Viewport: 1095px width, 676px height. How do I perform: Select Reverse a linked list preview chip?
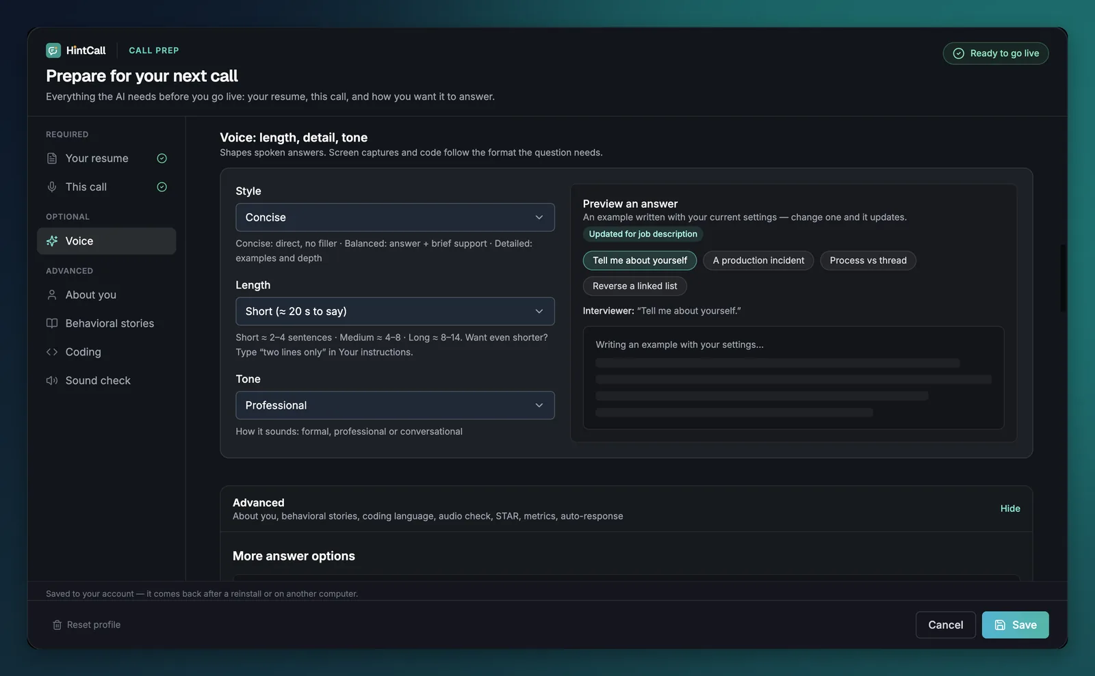(x=635, y=286)
